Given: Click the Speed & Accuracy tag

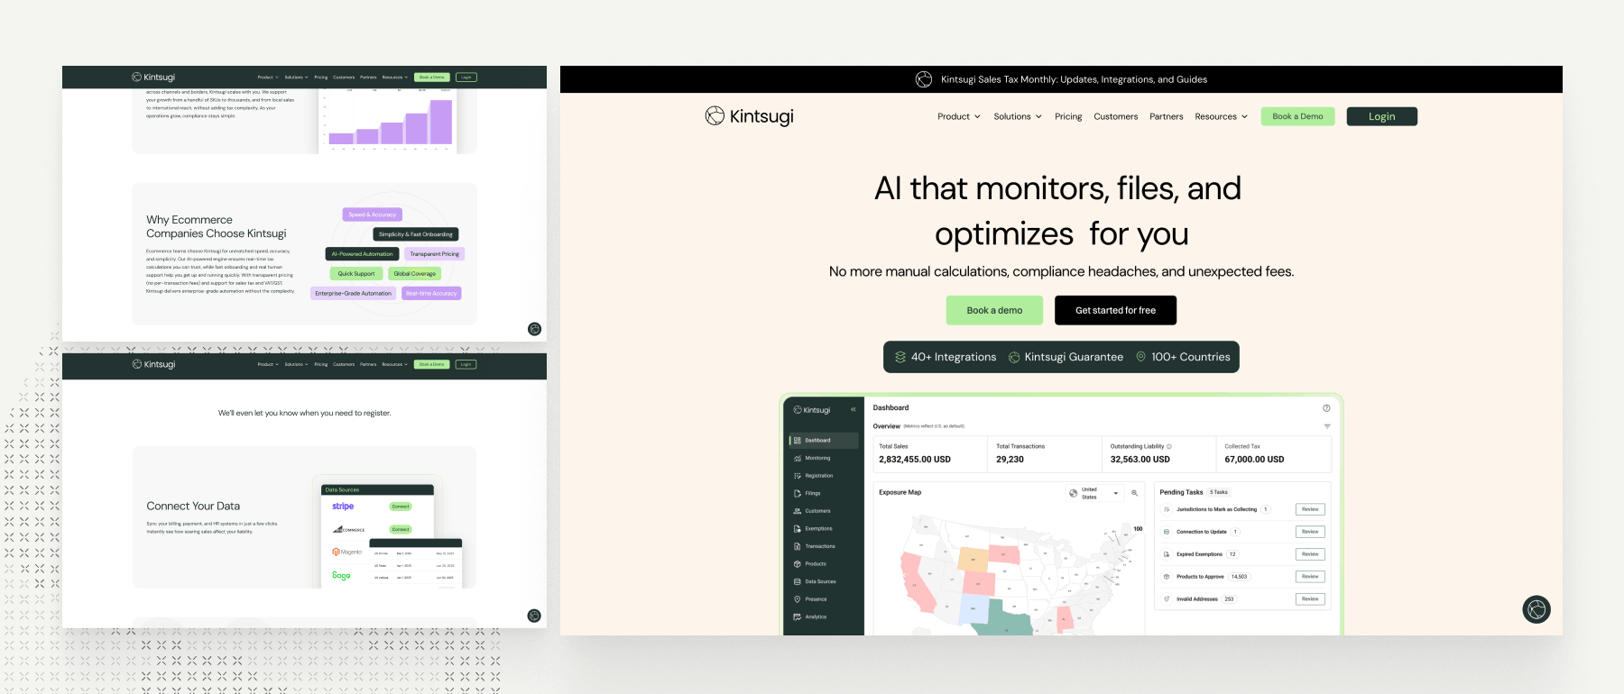Looking at the screenshot, I should pos(372,215).
